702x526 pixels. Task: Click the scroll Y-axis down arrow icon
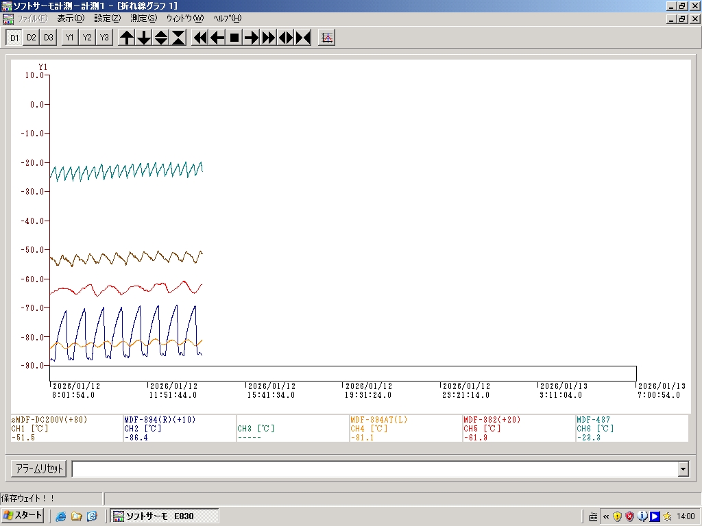144,38
